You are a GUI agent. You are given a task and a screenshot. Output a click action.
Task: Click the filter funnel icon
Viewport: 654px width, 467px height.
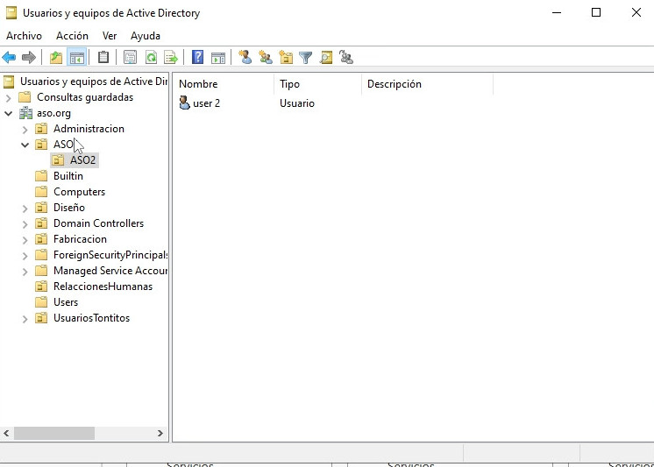click(x=305, y=58)
